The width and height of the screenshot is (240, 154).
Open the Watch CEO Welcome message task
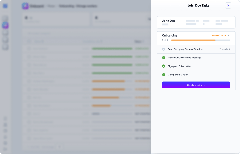(x=184, y=58)
